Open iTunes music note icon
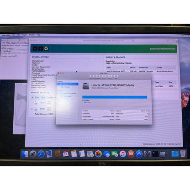Screen dimensions: 190x190 tap(123, 154)
